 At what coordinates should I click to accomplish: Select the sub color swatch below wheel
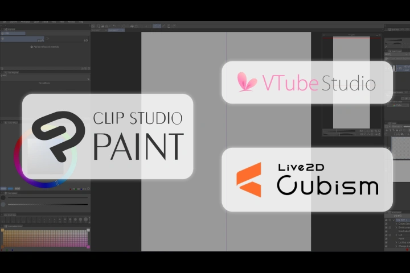click(x=10, y=188)
